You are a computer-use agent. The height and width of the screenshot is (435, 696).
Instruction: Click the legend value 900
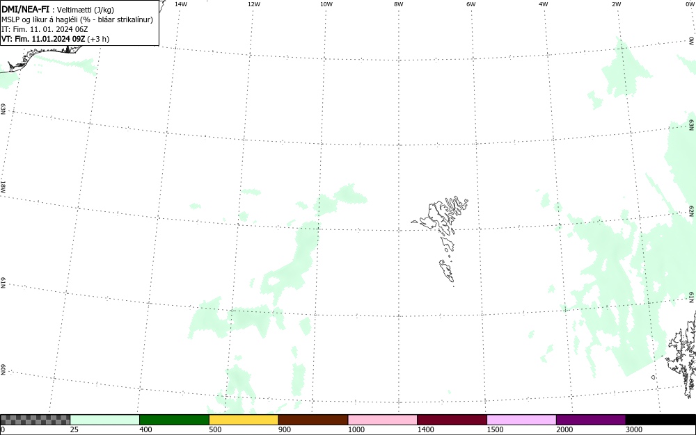(285, 429)
